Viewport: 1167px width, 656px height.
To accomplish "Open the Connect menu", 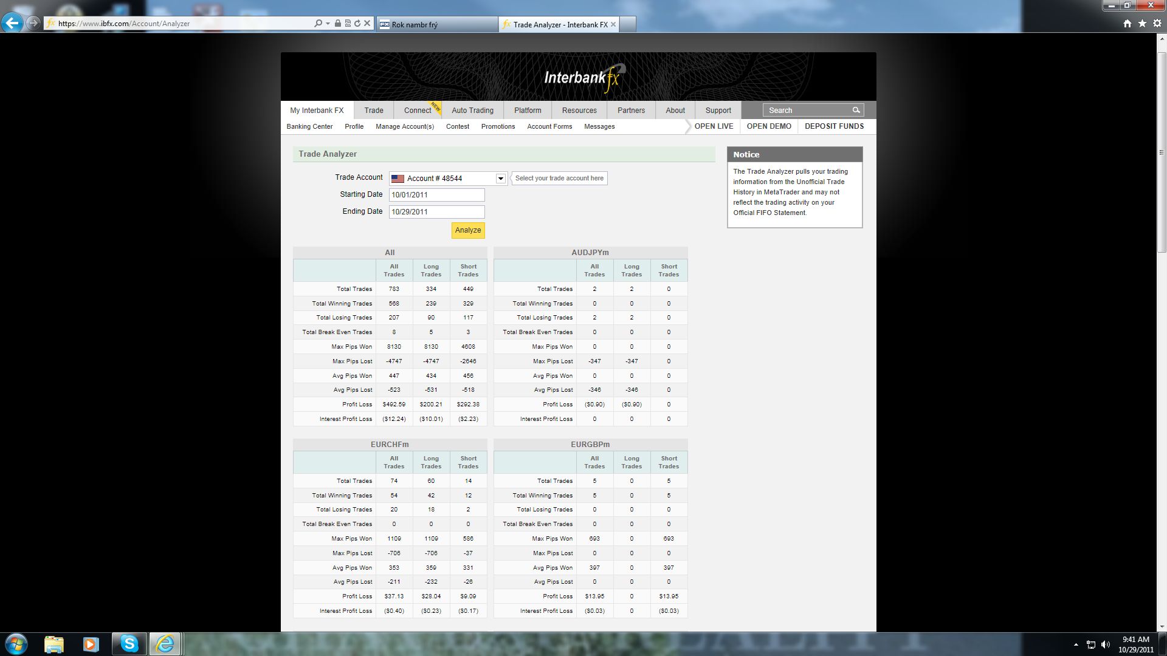I will (x=418, y=110).
